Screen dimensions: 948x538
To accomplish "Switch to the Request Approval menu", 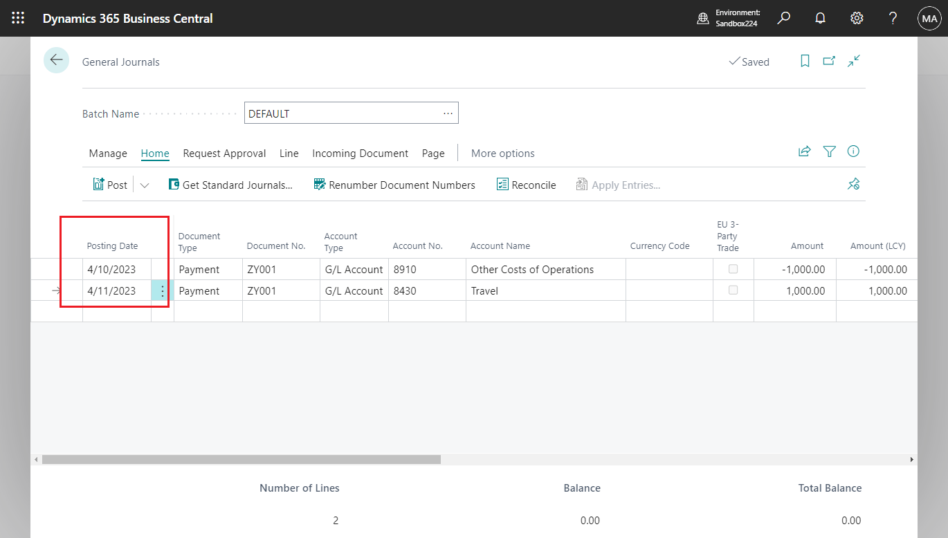I will coord(224,153).
